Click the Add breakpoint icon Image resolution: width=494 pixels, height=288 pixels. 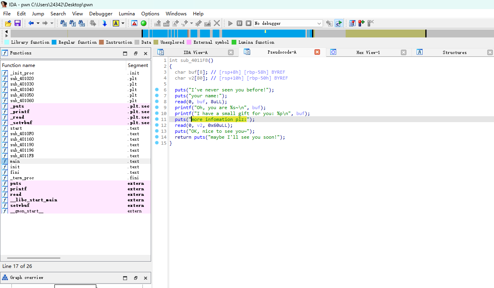361,23
